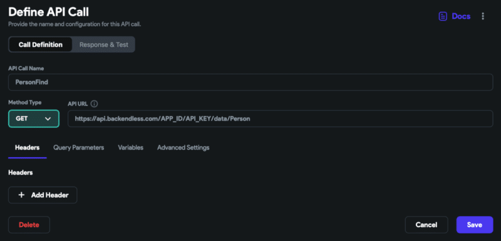This screenshot has height=241, width=501.
Task: Go to the Variables tab
Action: [131, 148]
